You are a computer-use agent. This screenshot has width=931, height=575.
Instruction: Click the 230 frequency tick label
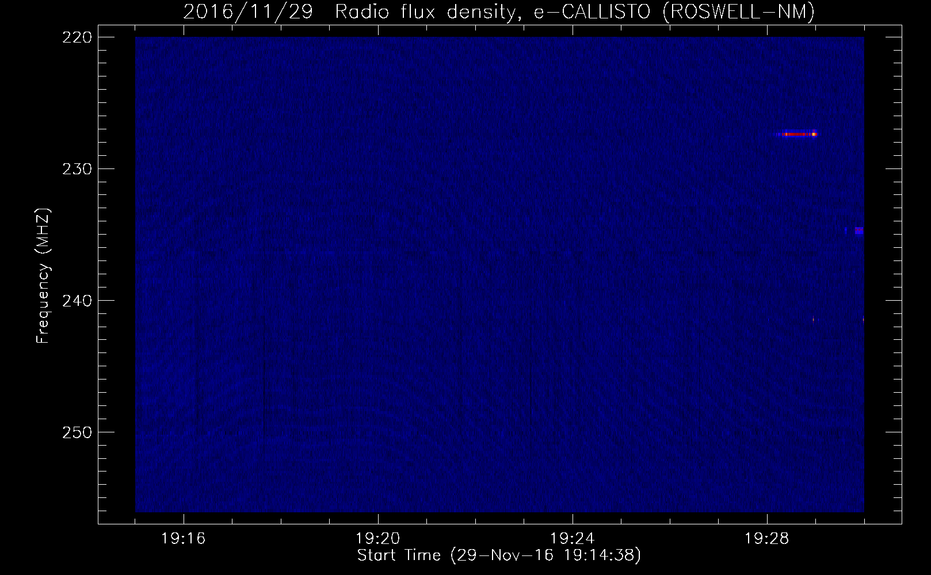pyautogui.click(x=77, y=169)
